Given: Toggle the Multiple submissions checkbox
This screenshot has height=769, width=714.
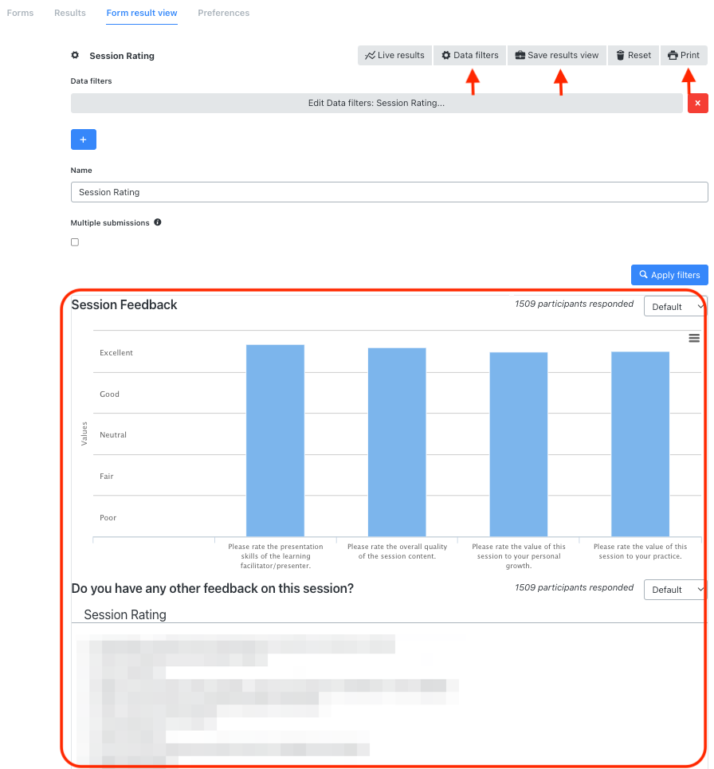Looking at the screenshot, I should (x=75, y=242).
